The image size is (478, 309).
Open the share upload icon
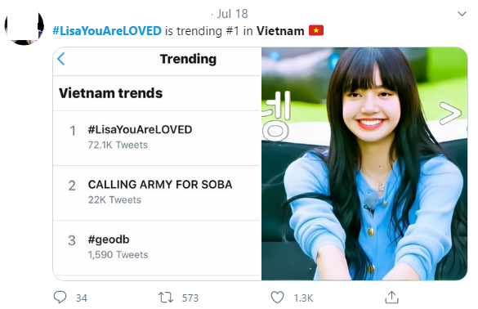391,297
